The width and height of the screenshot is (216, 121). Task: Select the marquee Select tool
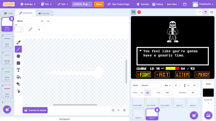(18, 91)
